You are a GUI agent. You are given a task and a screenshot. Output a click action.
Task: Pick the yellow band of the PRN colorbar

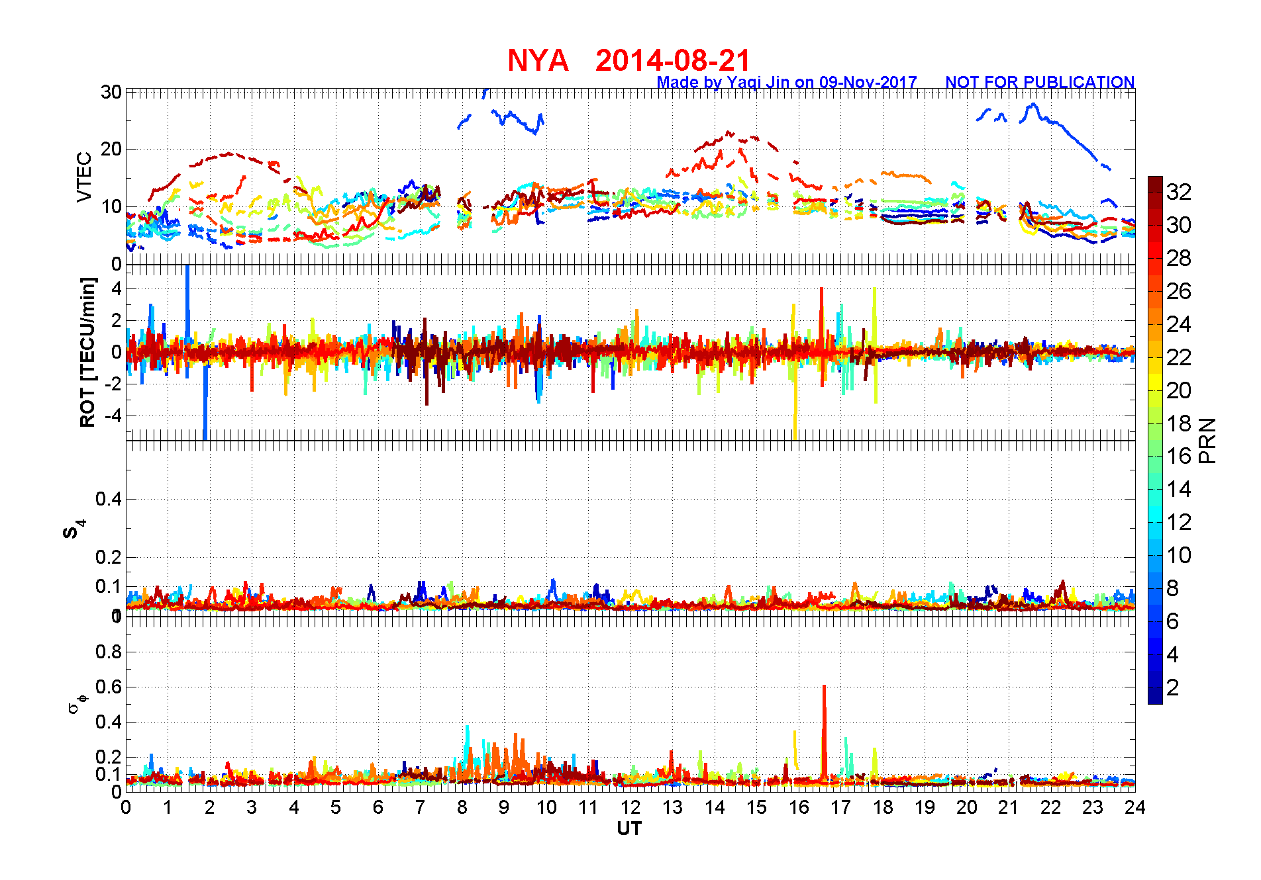(x=1155, y=382)
